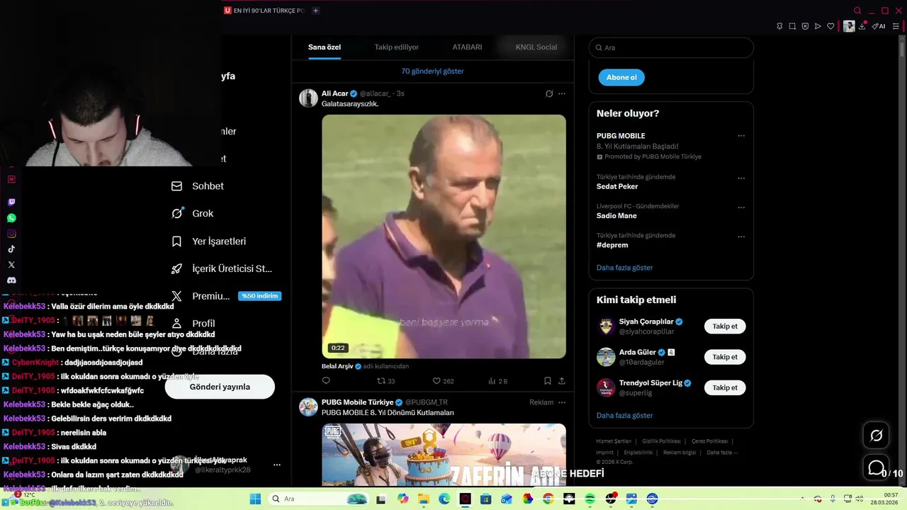
Task: Open İçerik Üreticisi Stüdyosu item
Action: pos(222,268)
